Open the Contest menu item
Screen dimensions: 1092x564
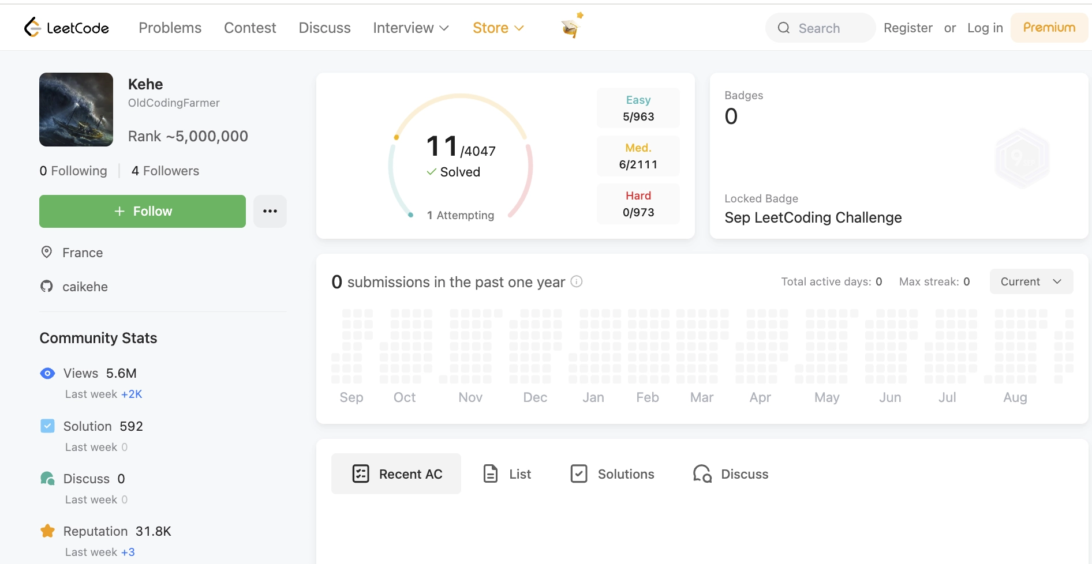250,28
